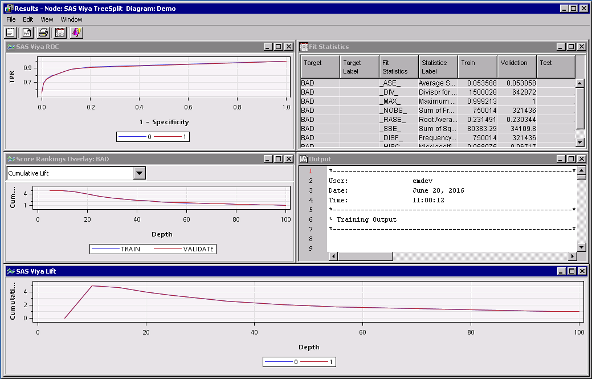The height and width of the screenshot is (379, 592).
Task: Click the Score Rankings Overlay panel icon
Action: click(11, 159)
